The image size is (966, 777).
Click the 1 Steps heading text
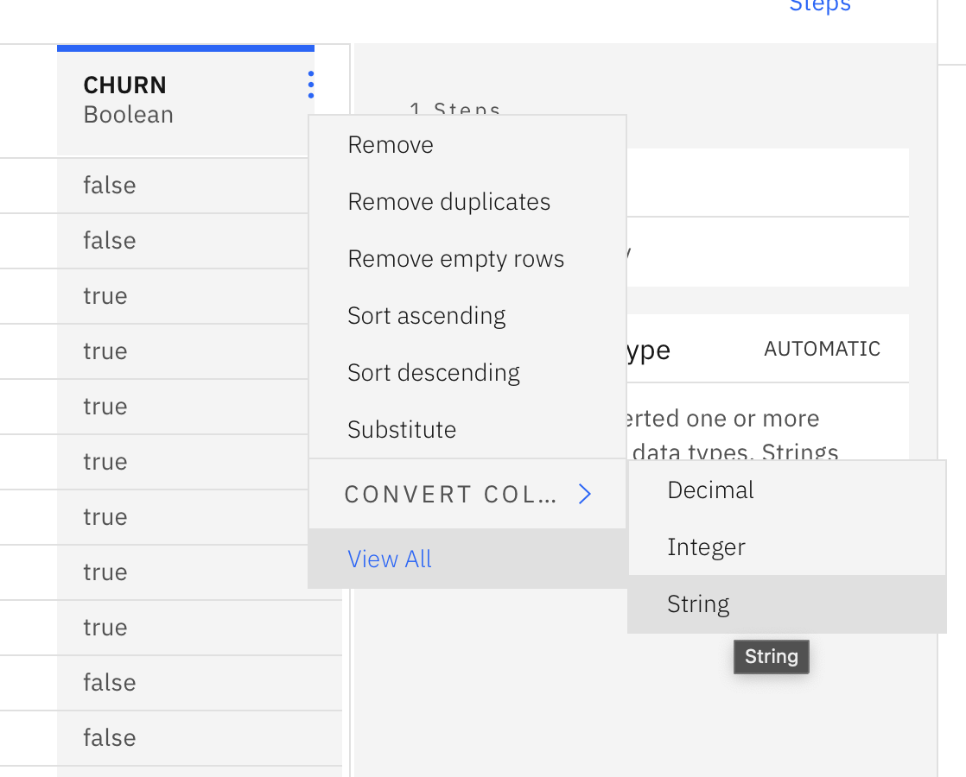[454, 111]
